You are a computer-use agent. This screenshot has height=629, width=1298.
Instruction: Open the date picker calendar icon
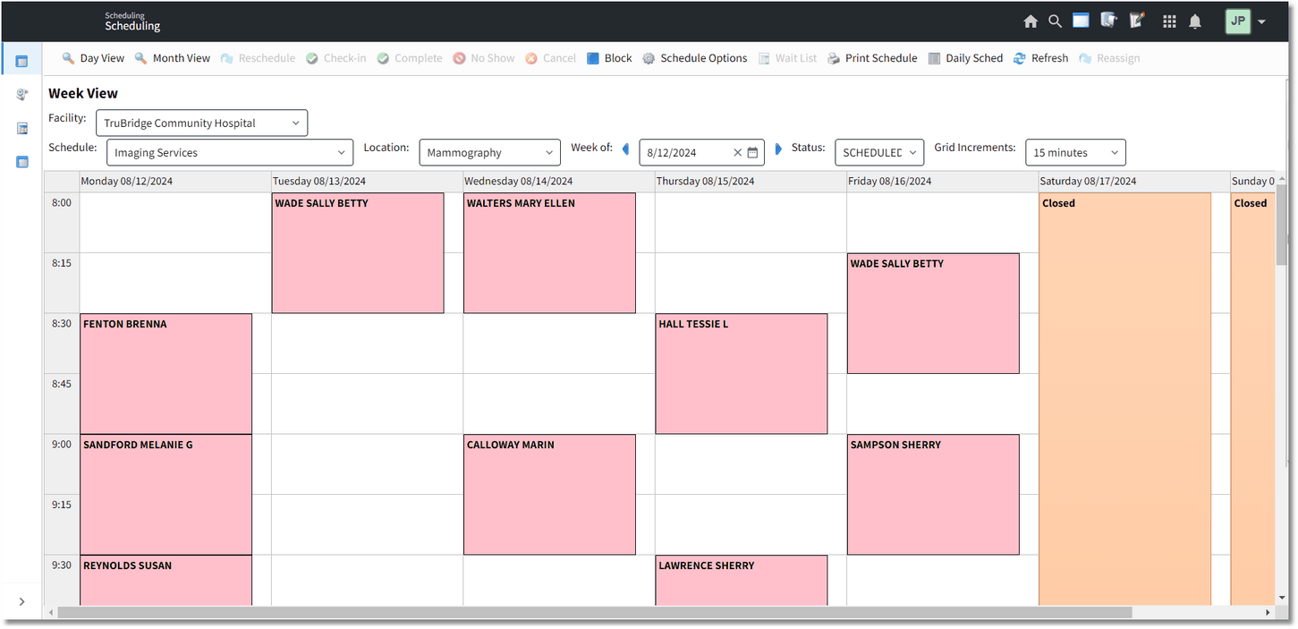753,153
